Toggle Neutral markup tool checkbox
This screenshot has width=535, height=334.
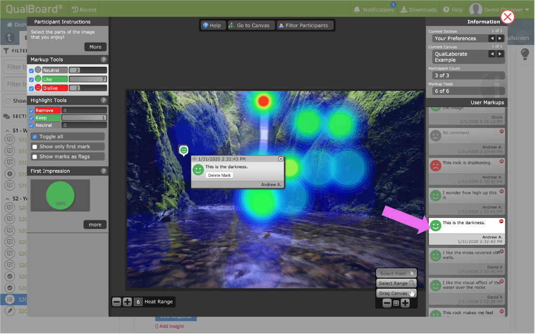coord(31,71)
